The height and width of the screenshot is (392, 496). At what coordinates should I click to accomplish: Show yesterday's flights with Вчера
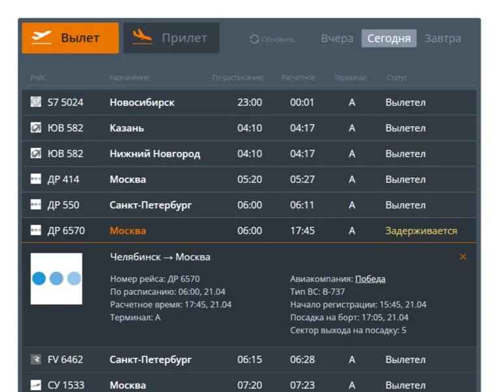coord(337,38)
